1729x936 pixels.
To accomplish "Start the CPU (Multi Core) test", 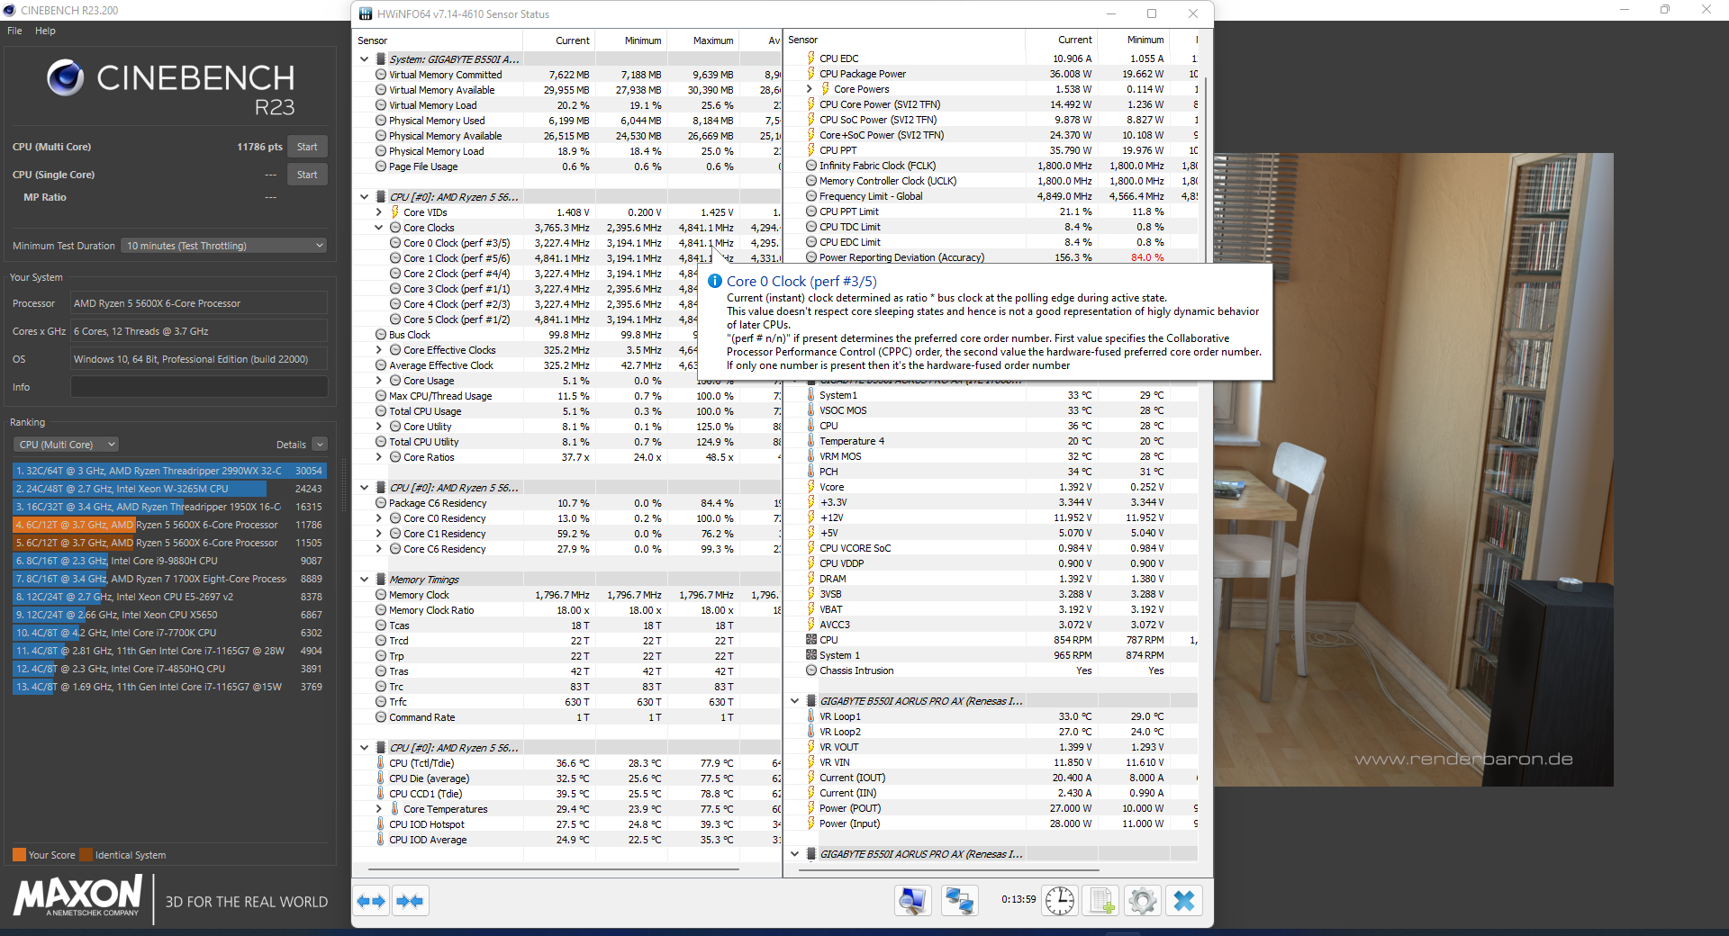I will [307, 147].
